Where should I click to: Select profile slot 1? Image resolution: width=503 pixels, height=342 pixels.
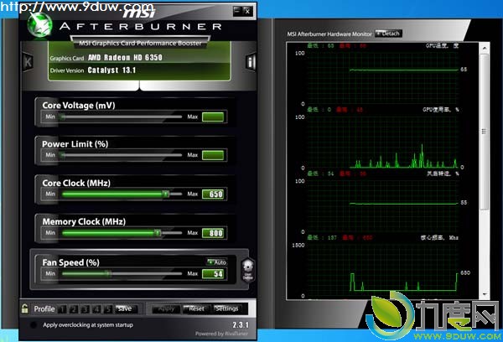tap(63, 309)
